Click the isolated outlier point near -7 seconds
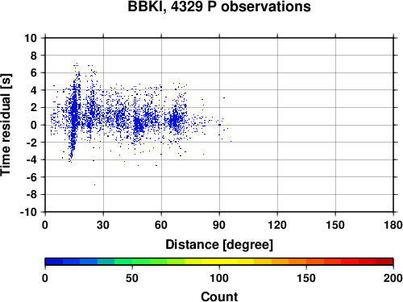 [94, 184]
